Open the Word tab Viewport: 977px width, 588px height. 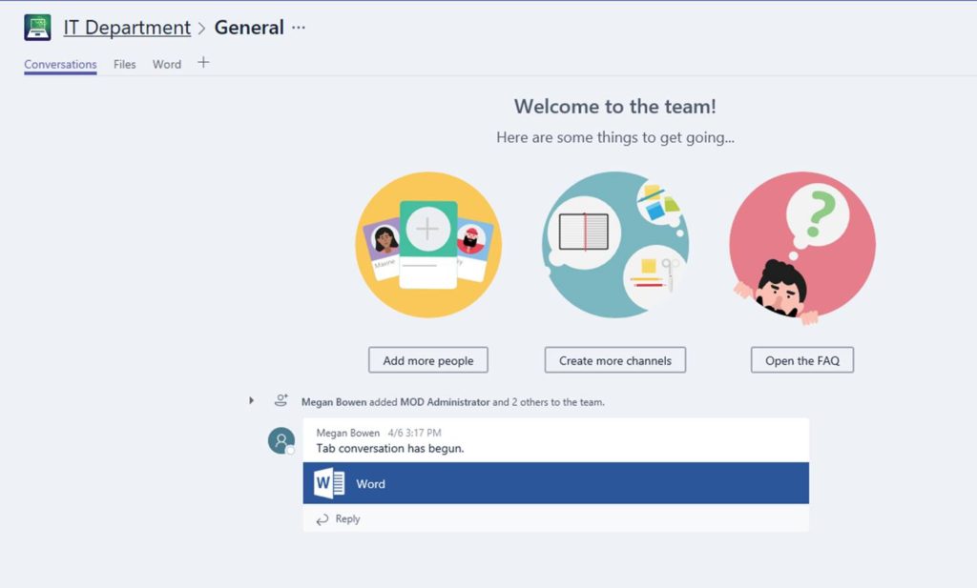167,64
